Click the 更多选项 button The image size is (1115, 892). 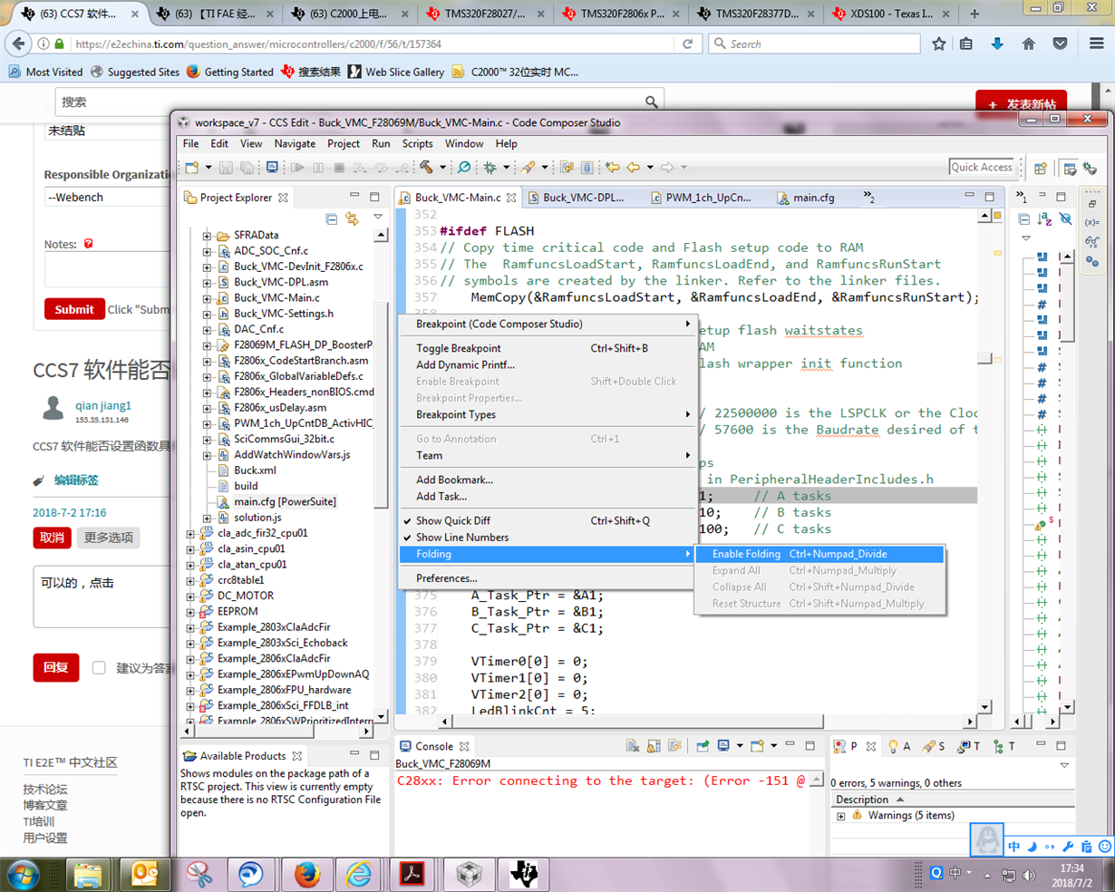(108, 538)
